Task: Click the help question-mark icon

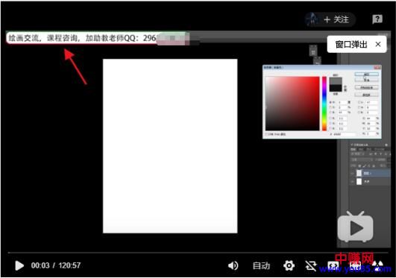Action: pyautogui.click(x=377, y=19)
